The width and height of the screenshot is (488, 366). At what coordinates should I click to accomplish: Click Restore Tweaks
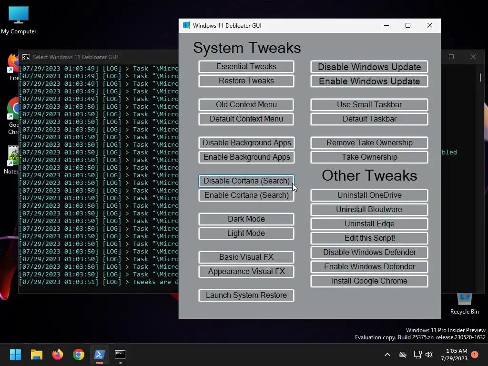pyautogui.click(x=246, y=81)
